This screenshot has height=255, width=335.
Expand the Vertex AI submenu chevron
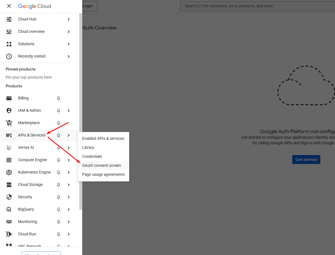[x=69, y=148]
